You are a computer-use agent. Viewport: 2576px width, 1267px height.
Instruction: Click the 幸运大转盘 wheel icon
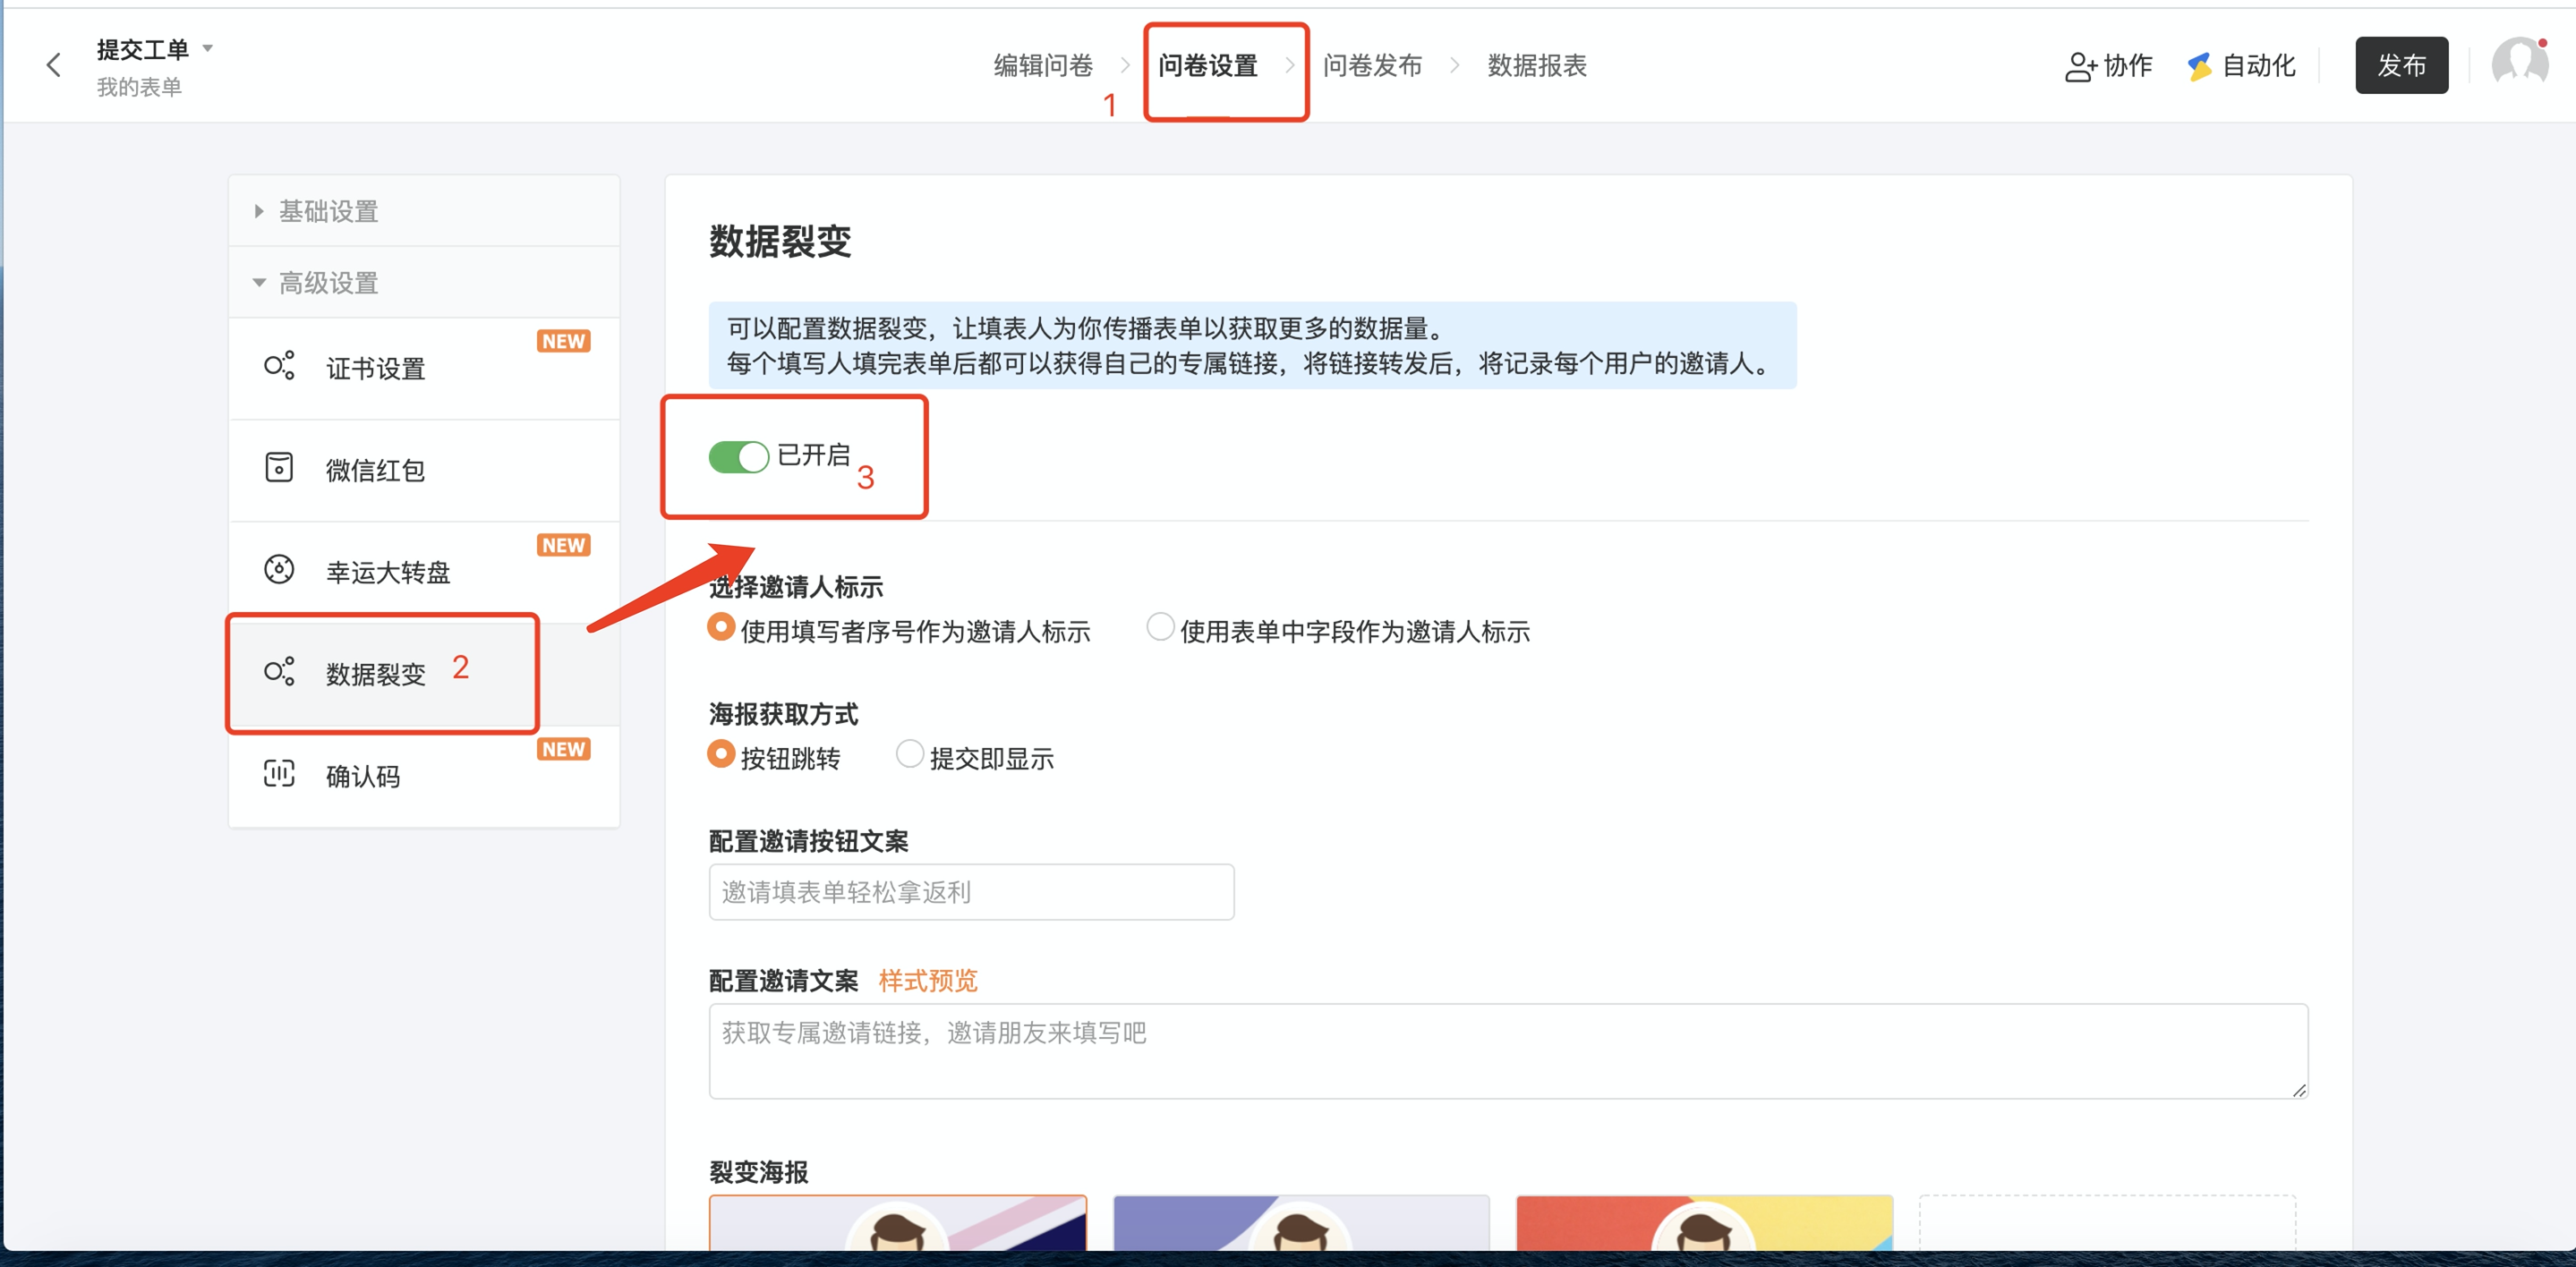click(x=279, y=570)
